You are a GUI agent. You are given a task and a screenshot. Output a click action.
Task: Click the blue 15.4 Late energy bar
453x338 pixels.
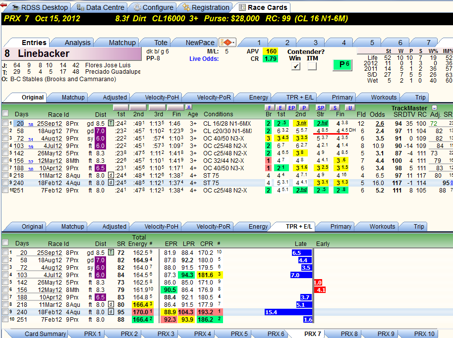point(288,312)
